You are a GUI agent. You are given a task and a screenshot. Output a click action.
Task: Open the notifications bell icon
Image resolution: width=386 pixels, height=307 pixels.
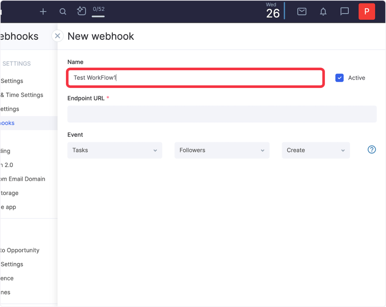coord(323,12)
